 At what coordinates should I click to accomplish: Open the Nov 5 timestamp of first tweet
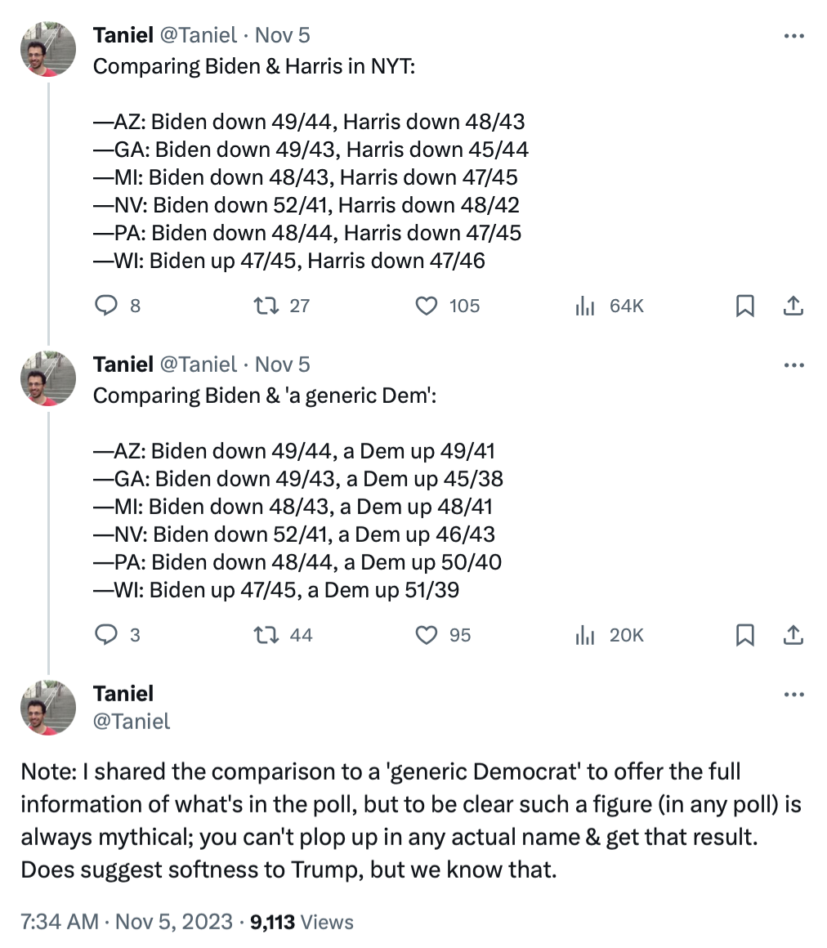point(283,35)
